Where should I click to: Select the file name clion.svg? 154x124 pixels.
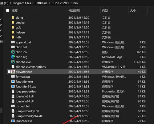(22, 57)
